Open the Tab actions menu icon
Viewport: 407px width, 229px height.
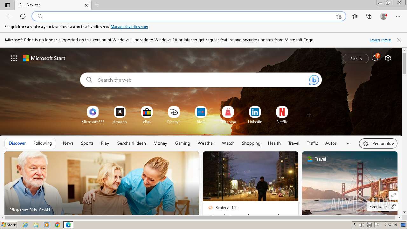8,5
